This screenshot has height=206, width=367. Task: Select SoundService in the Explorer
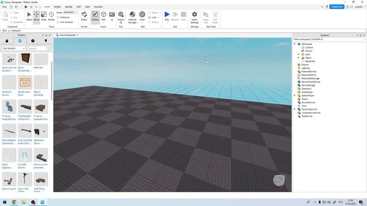tap(308, 102)
